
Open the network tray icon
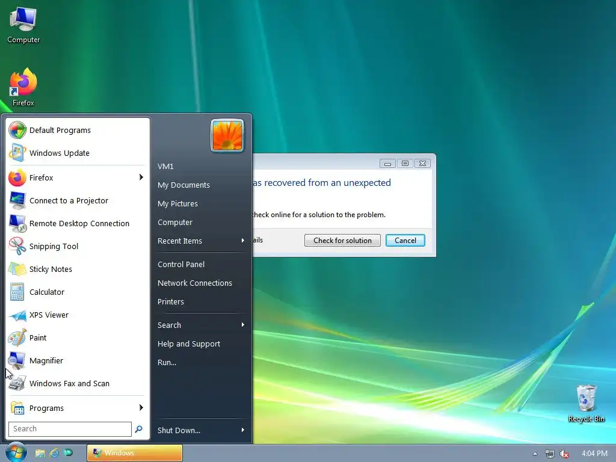click(x=550, y=454)
